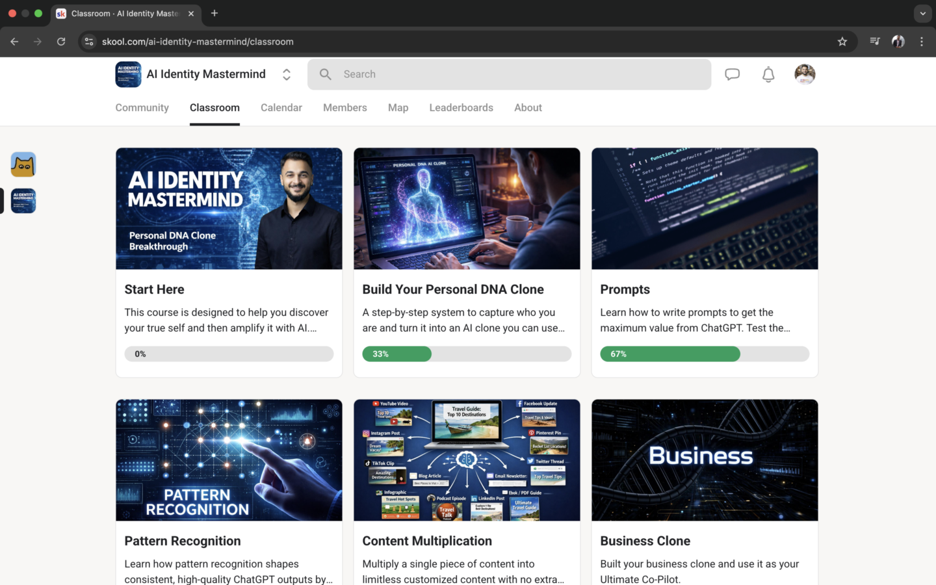Open the yellow cat group in sidebar
936x585 pixels.
23,164
